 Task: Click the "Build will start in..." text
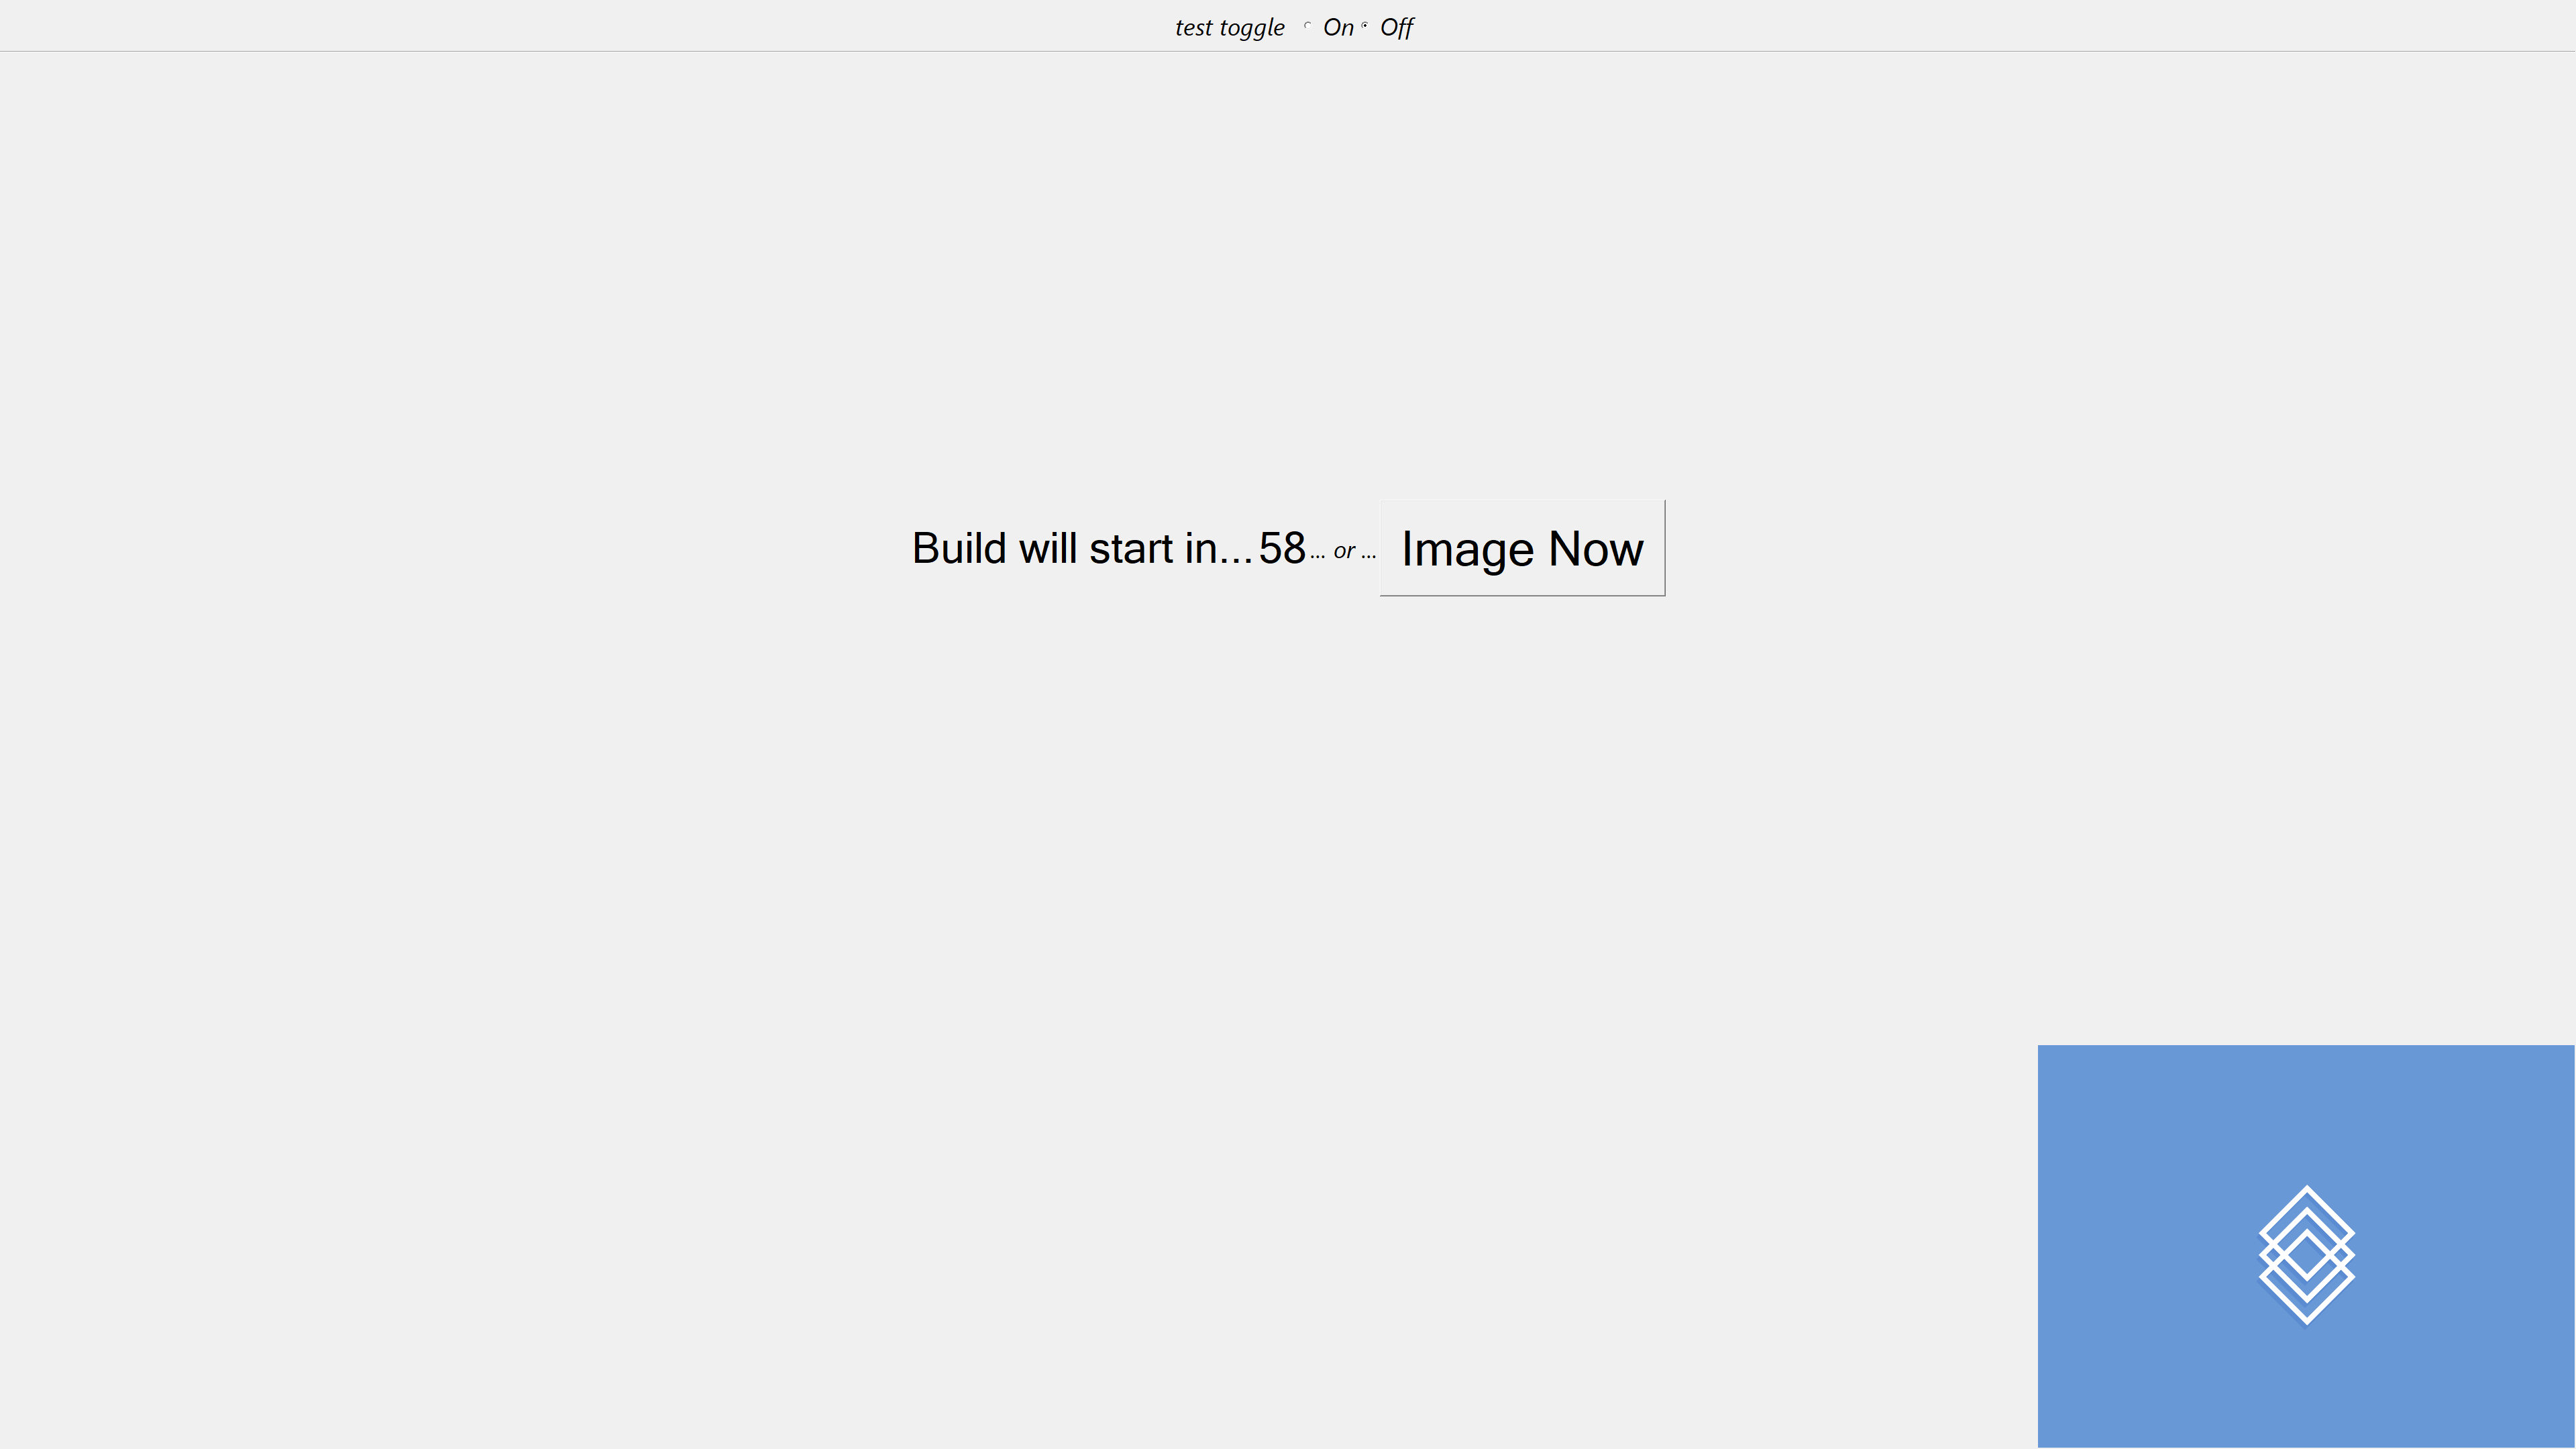click(1082, 548)
